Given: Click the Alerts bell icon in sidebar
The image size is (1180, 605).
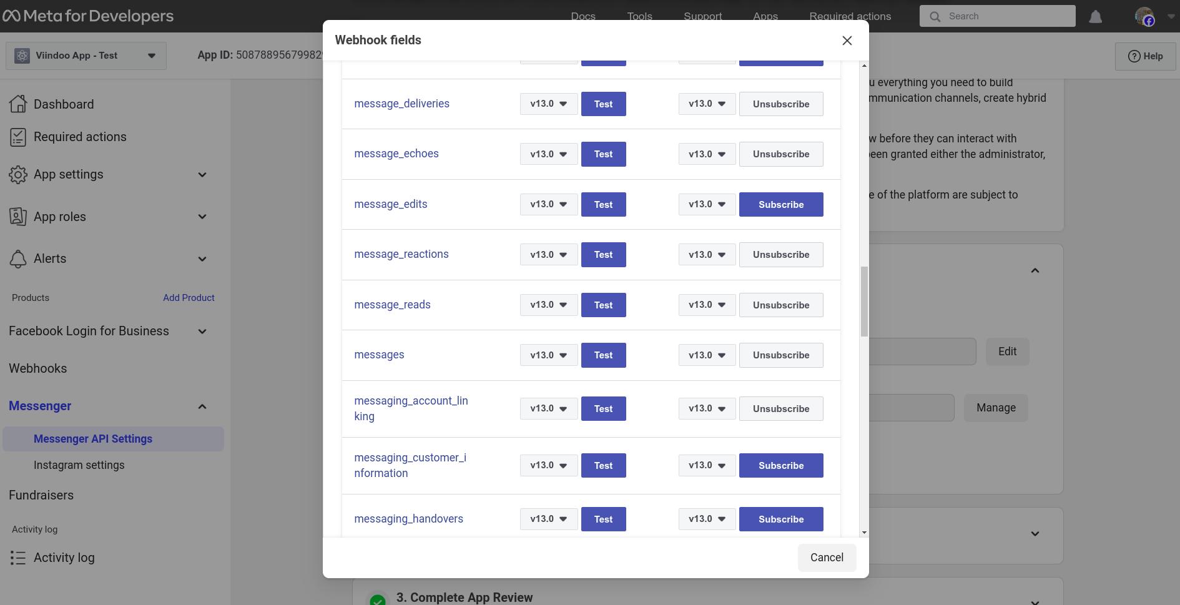Looking at the screenshot, I should pyautogui.click(x=18, y=258).
